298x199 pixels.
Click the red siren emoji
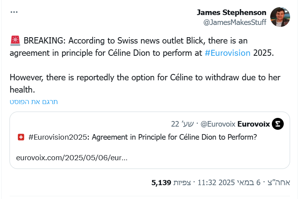[x=15, y=41]
